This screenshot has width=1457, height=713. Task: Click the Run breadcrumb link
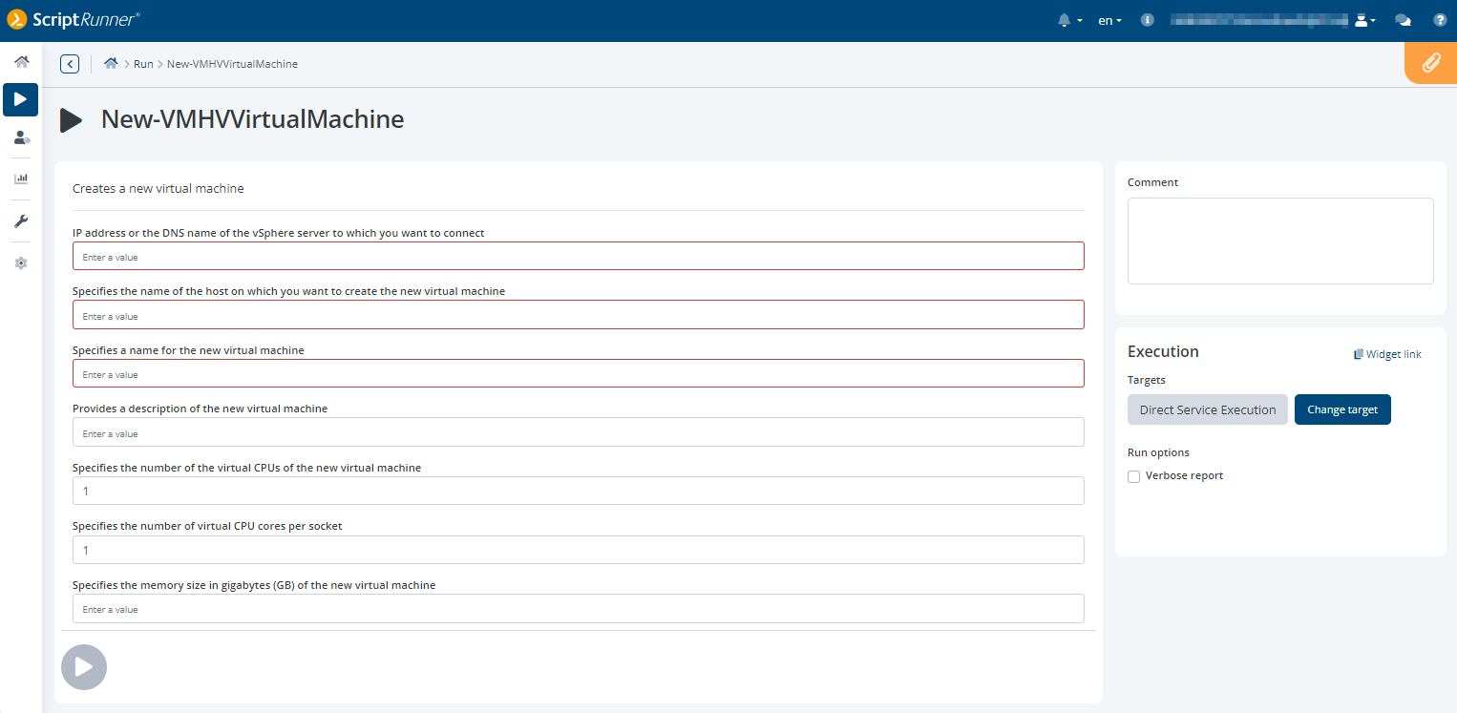pyautogui.click(x=143, y=64)
